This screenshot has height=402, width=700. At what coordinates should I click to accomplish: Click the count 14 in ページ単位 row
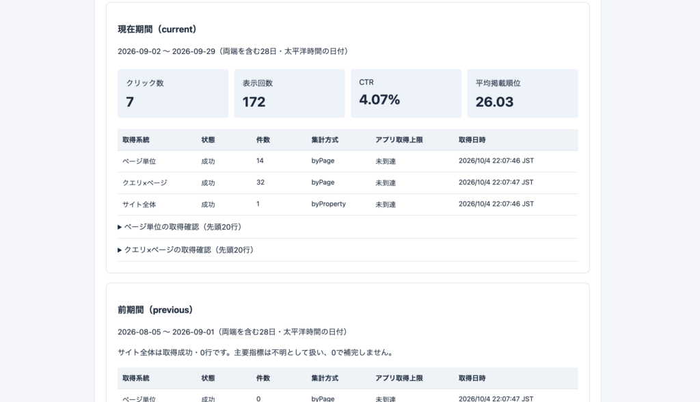click(260, 161)
